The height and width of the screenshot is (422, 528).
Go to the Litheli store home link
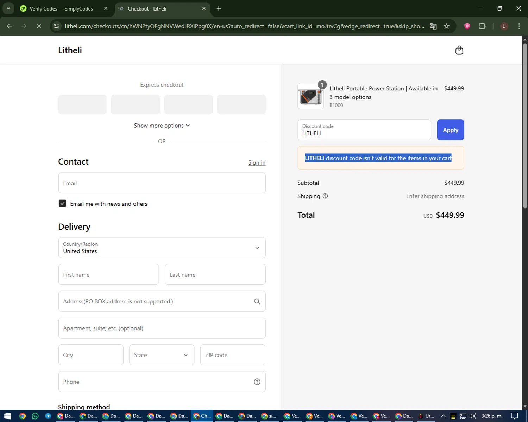tap(70, 50)
